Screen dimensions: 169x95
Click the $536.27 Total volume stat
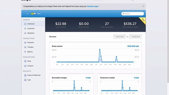pos(130,25)
